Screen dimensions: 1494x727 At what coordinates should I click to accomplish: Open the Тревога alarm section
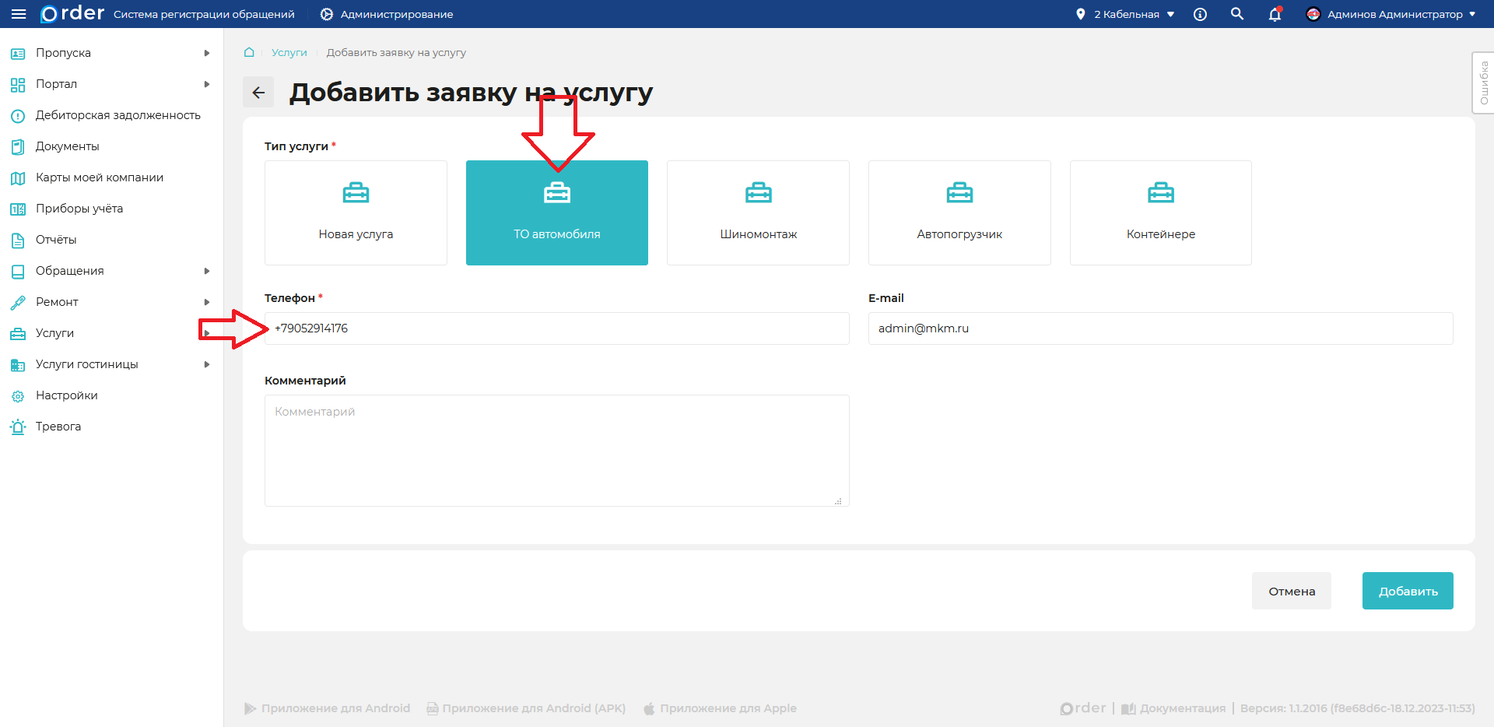click(x=58, y=427)
